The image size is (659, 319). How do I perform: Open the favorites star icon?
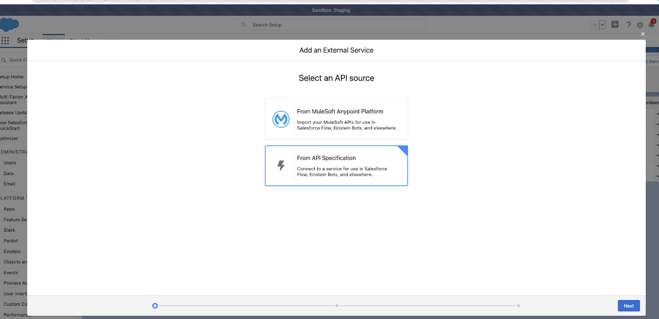pos(594,25)
